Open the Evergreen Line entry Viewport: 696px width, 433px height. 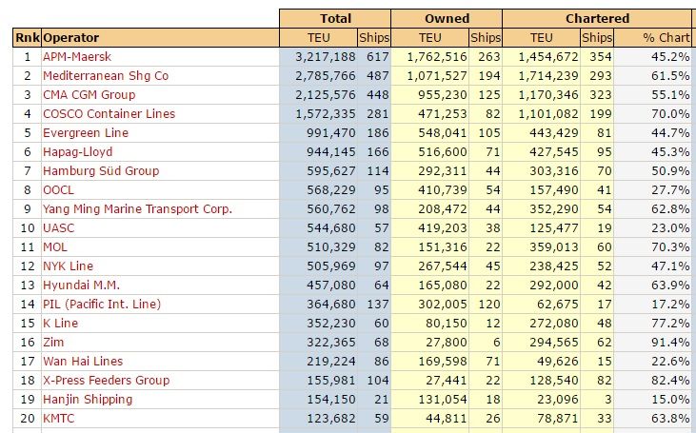(x=86, y=133)
